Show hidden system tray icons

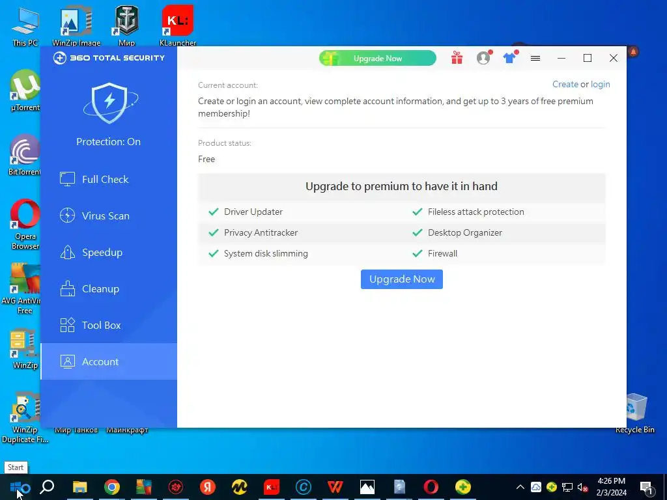(520, 487)
